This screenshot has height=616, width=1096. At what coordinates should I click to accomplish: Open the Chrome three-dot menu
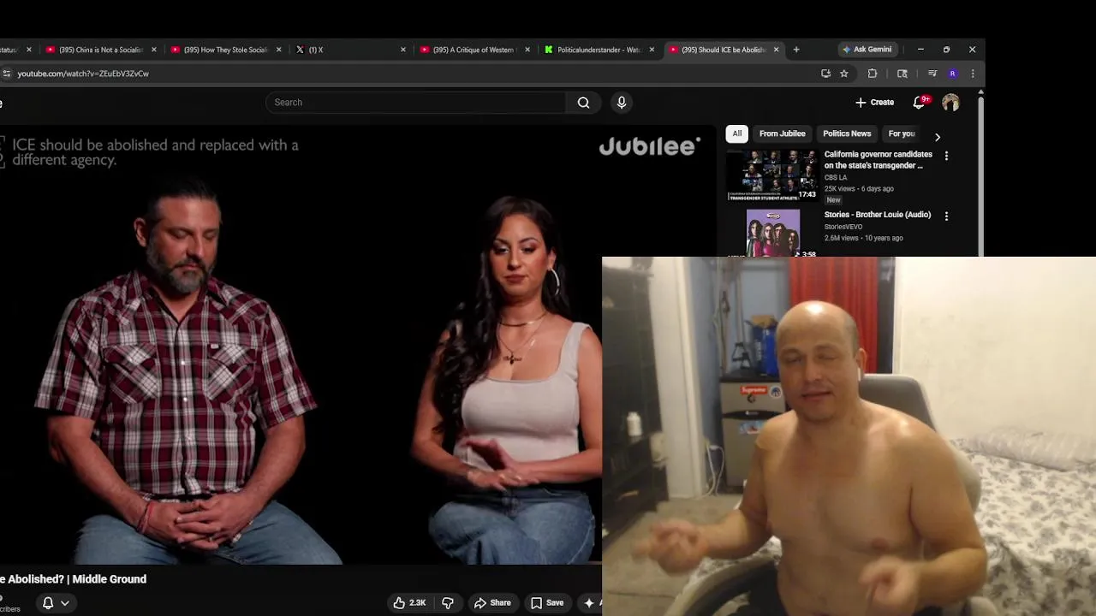click(973, 74)
